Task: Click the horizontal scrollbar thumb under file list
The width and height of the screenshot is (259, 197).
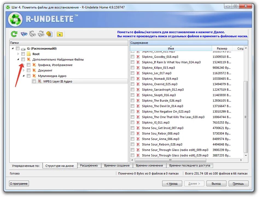Action: pyautogui.click(x=170, y=160)
